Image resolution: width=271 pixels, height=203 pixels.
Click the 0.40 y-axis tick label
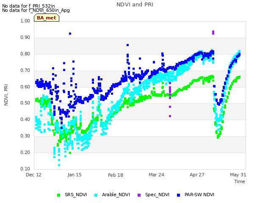point(25,119)
